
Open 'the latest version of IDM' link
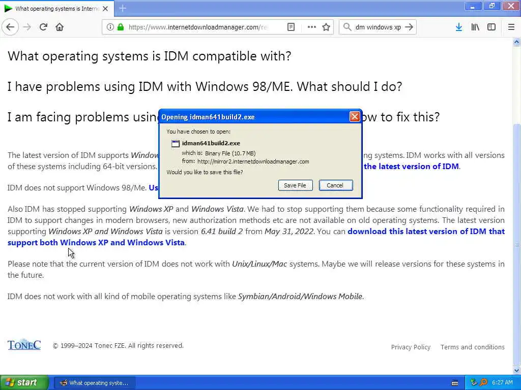(x=411, y=166)
